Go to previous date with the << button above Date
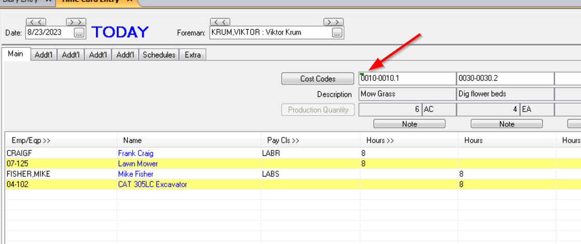Viewport: 581px width, 244px height. click(x=36, y=22)
